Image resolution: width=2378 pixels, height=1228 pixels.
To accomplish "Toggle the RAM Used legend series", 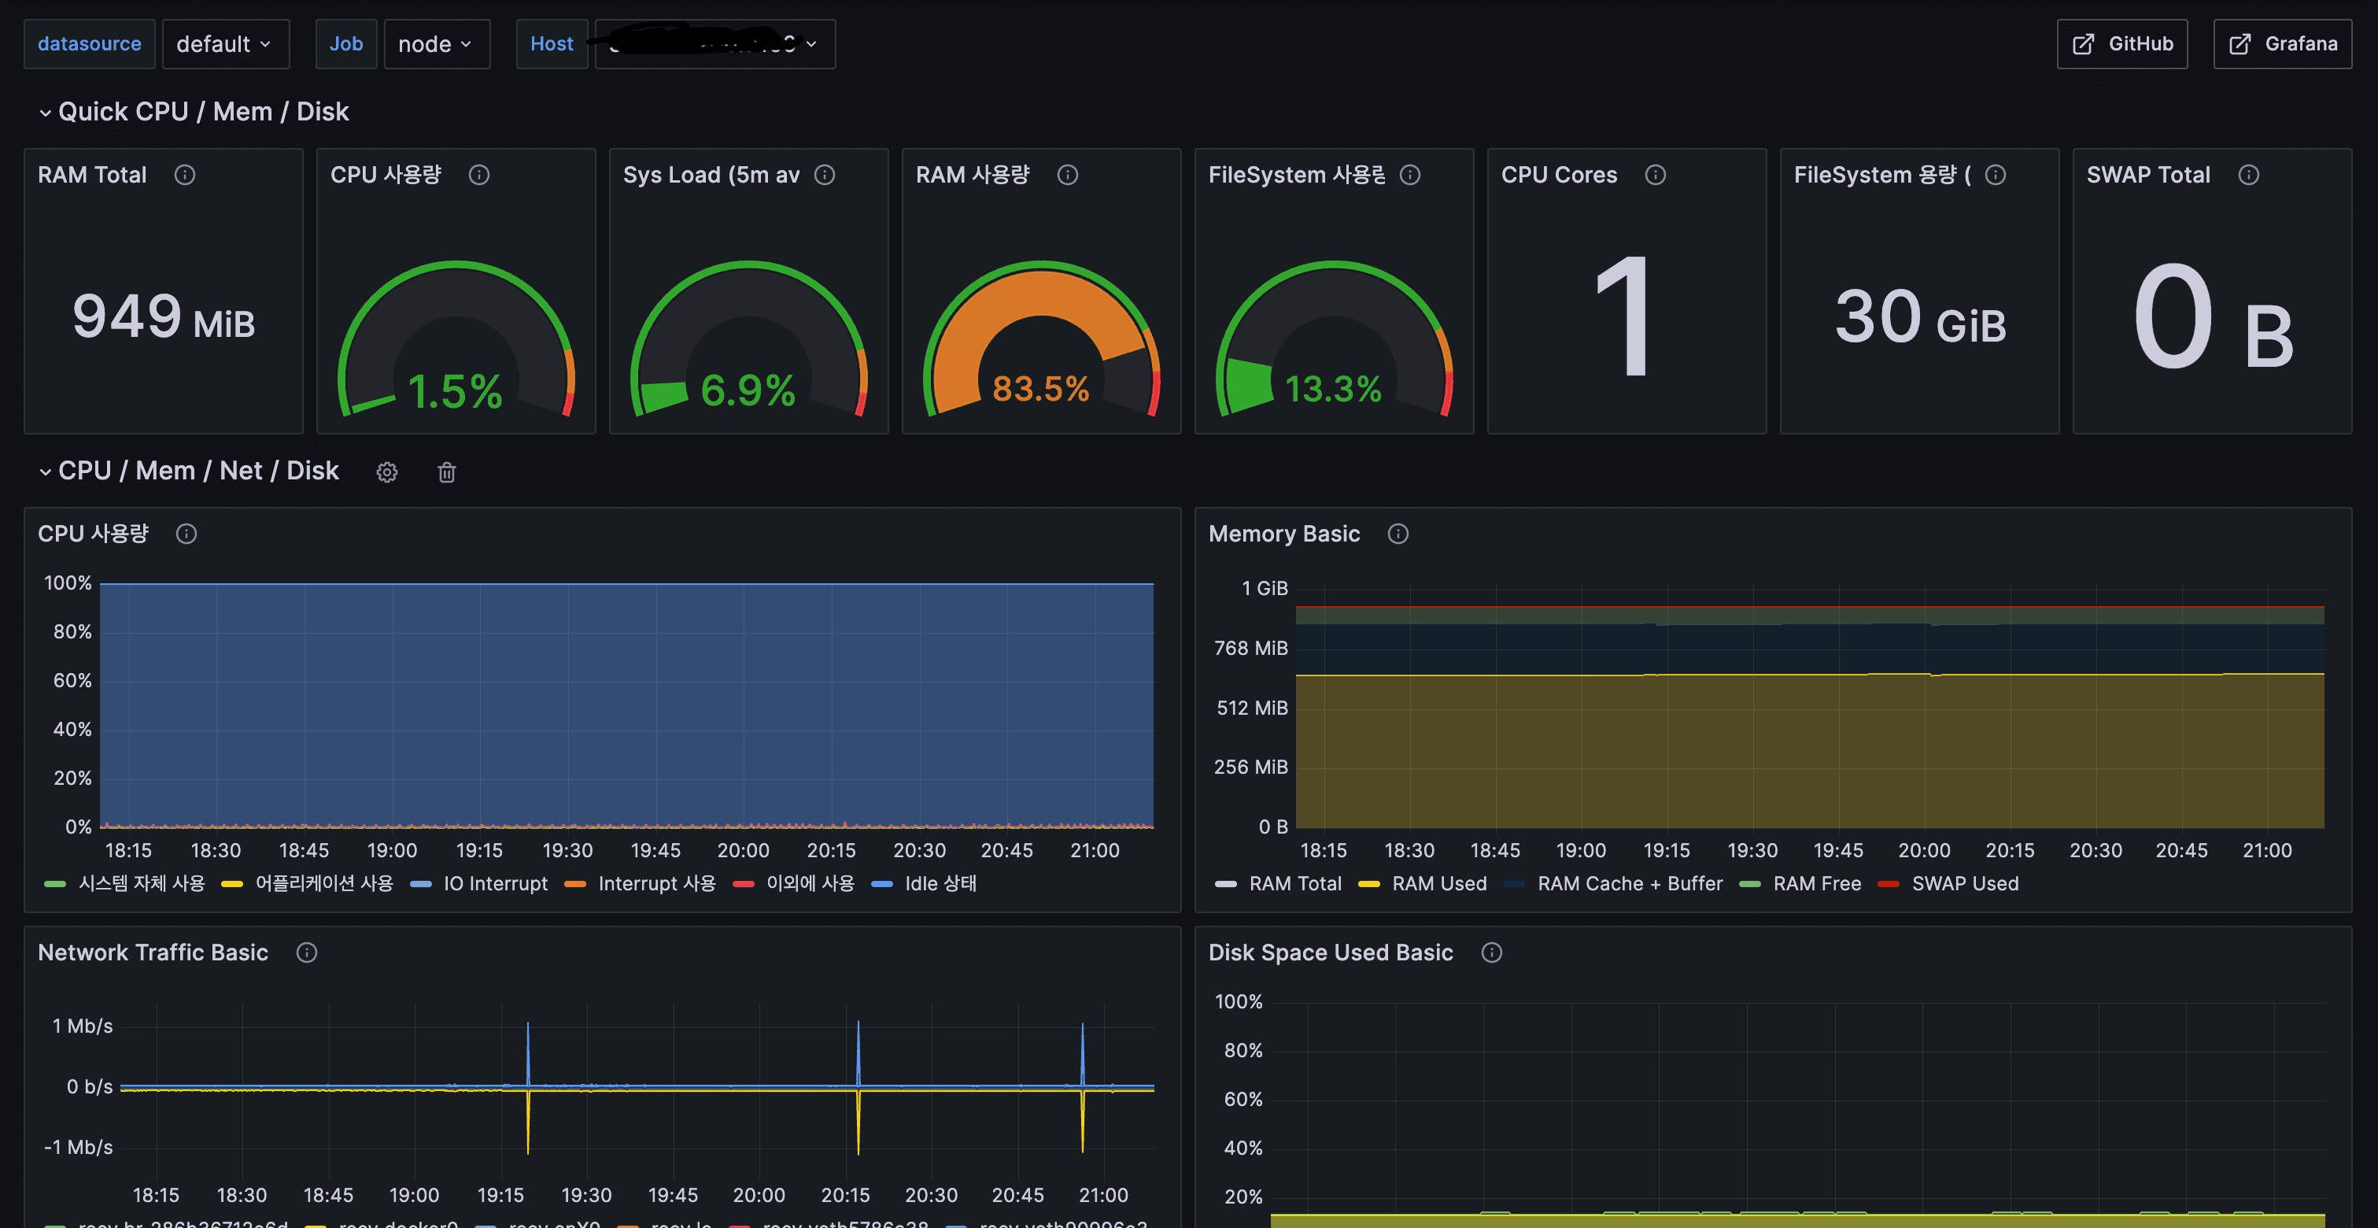I will coord(1438,883).
